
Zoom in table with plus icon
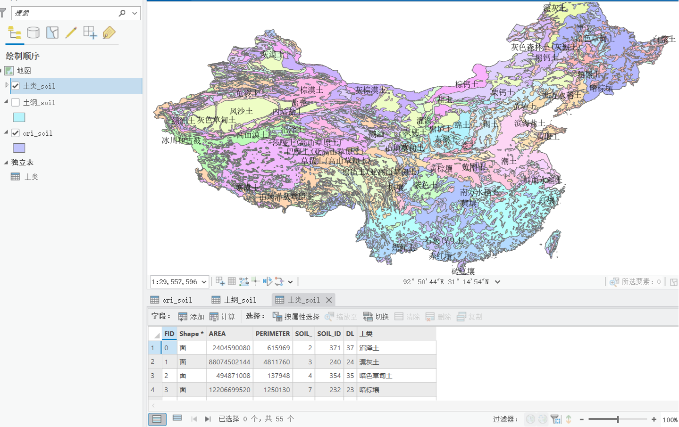(x=654, y=419)
